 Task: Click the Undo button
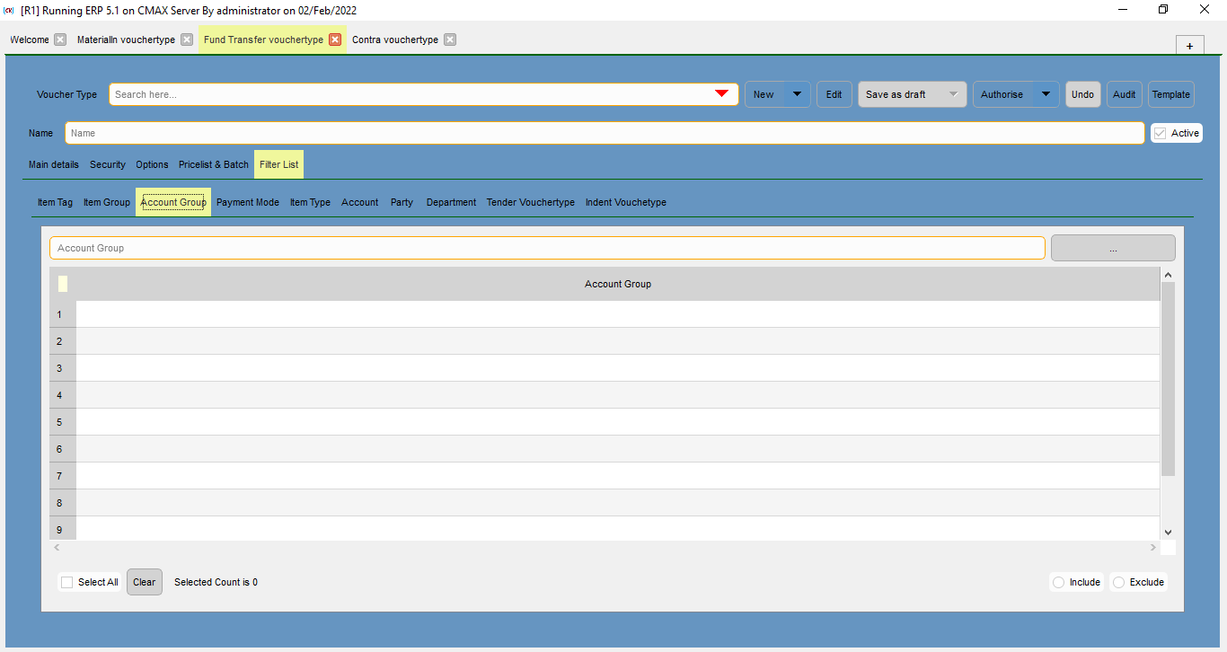coord(1082,94)
